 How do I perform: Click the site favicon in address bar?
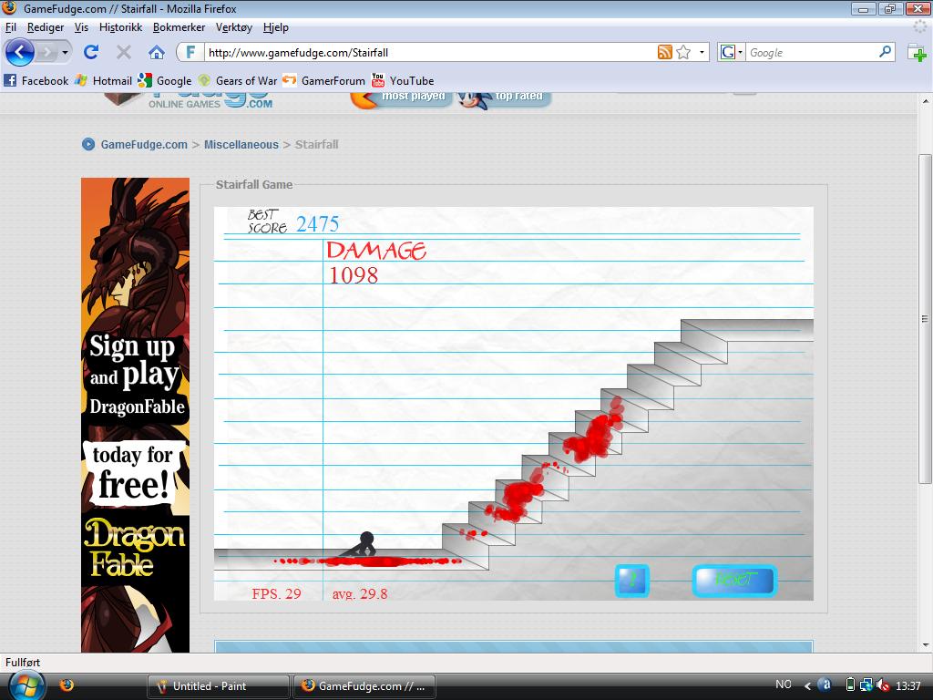click(x=190, y=52)
